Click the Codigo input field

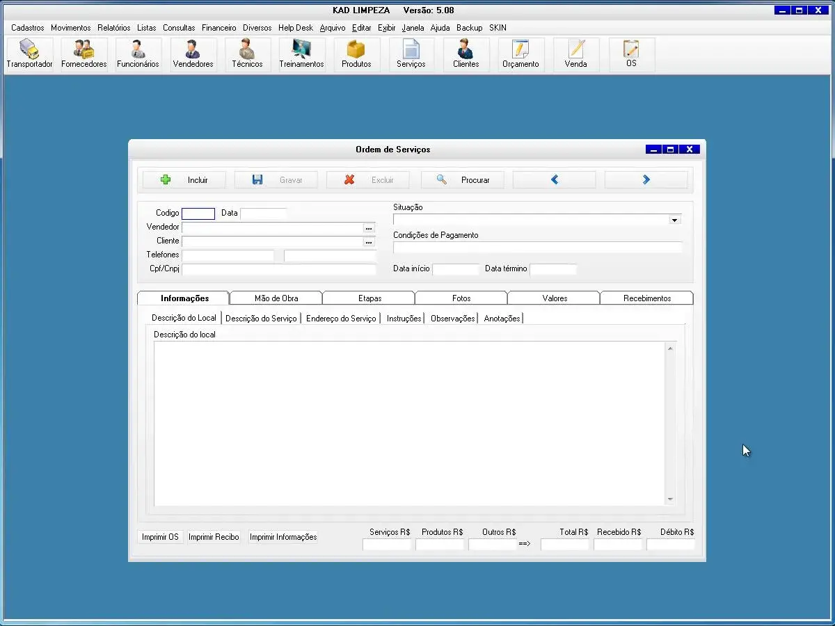[x=198, y=214]
